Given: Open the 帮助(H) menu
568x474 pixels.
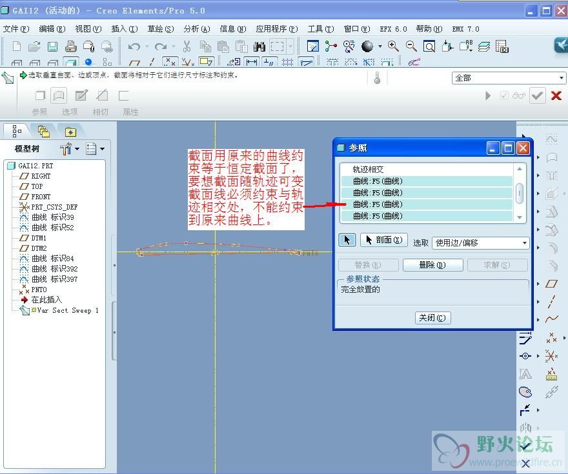Looking at the screenshot, I should [429, 29].
